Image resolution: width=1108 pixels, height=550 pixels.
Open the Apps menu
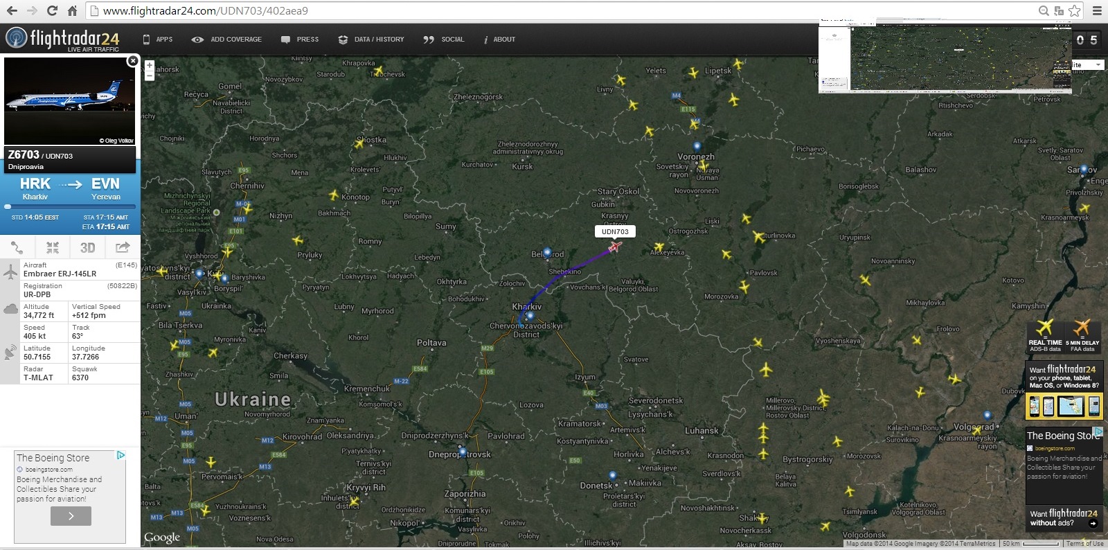[x=158, y=39]
